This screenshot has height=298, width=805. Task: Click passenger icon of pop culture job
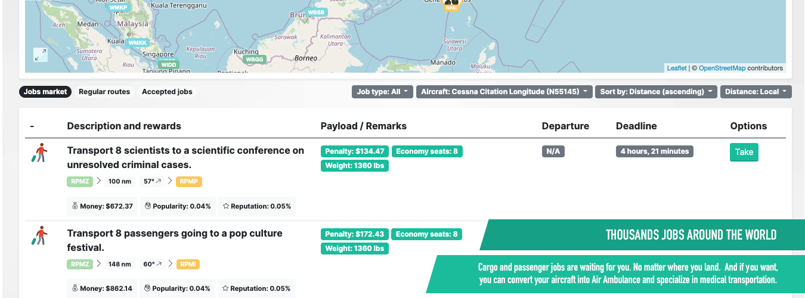coord(39,235)
